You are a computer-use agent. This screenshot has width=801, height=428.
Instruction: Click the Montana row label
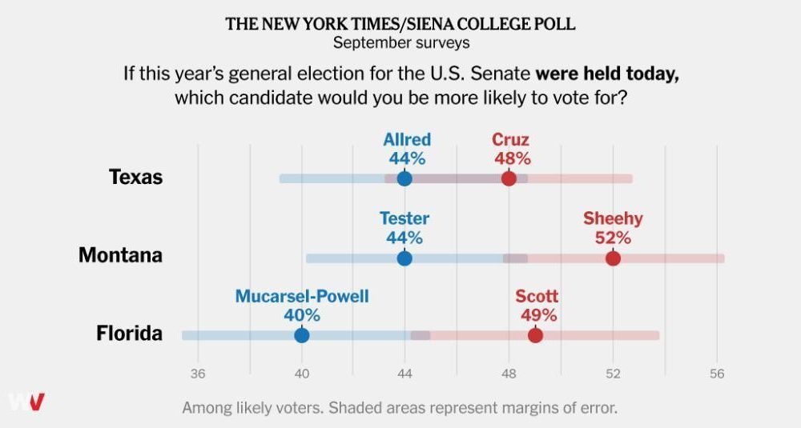[121, 254]
